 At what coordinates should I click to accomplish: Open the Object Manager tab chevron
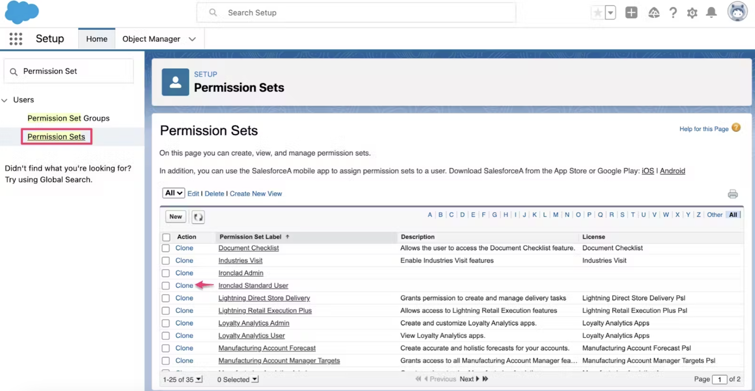pyautogui.click(x=192, y=39)
